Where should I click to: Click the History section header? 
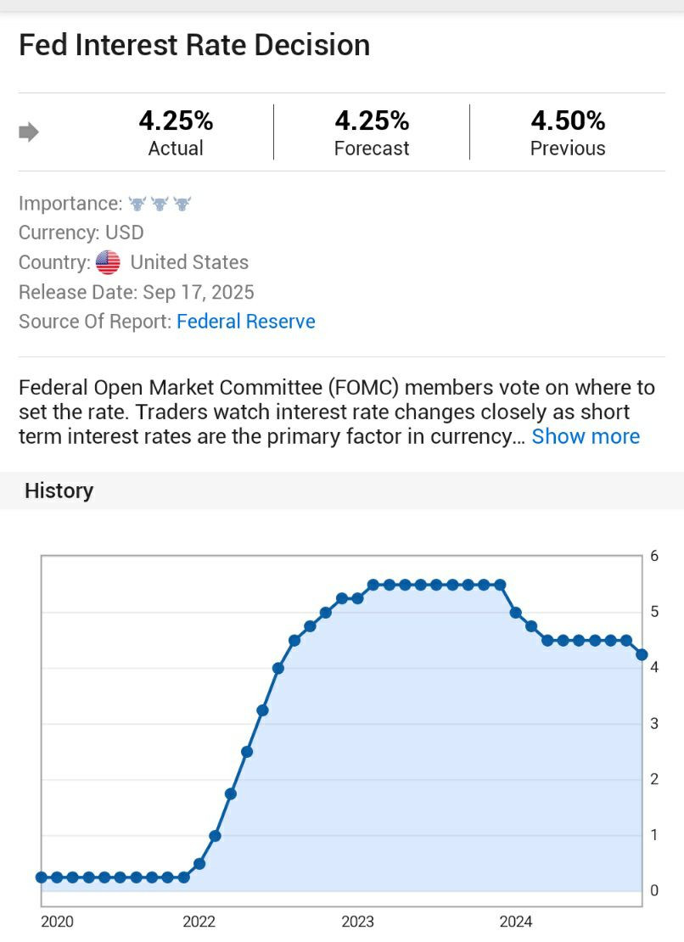click(x=59, y=491)
